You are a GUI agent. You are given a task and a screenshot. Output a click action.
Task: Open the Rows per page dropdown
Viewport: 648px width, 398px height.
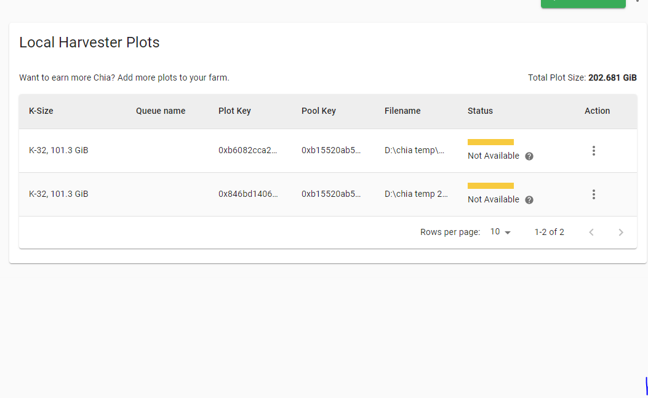point(500,232)
